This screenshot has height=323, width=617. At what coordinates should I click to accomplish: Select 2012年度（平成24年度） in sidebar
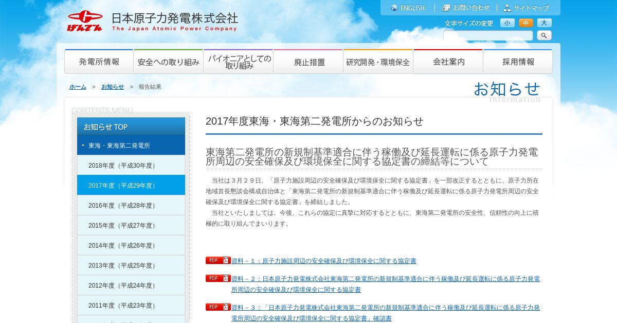pos(131,285)
